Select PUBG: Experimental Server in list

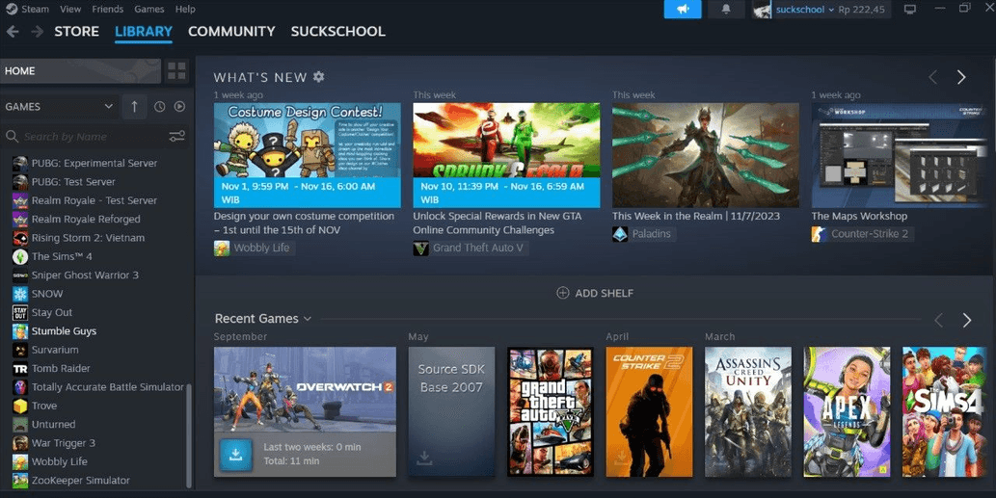[94, 163]
